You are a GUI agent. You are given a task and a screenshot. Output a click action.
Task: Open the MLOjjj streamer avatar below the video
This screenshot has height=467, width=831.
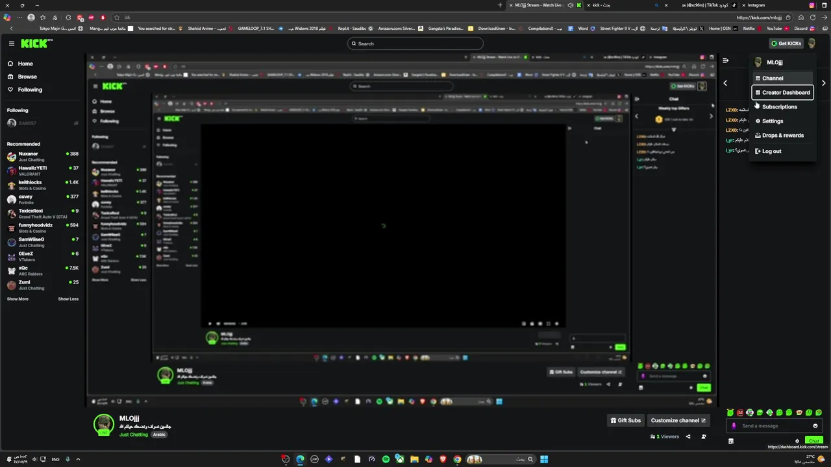[x=104, y=424]
